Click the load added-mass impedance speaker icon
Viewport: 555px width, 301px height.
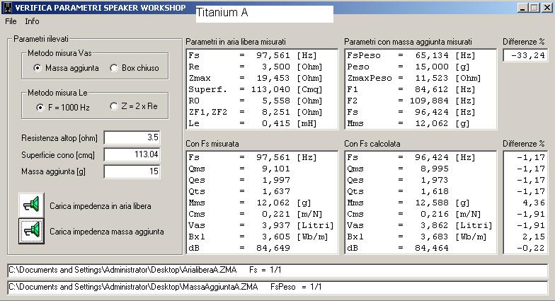(x=31, y=231)
